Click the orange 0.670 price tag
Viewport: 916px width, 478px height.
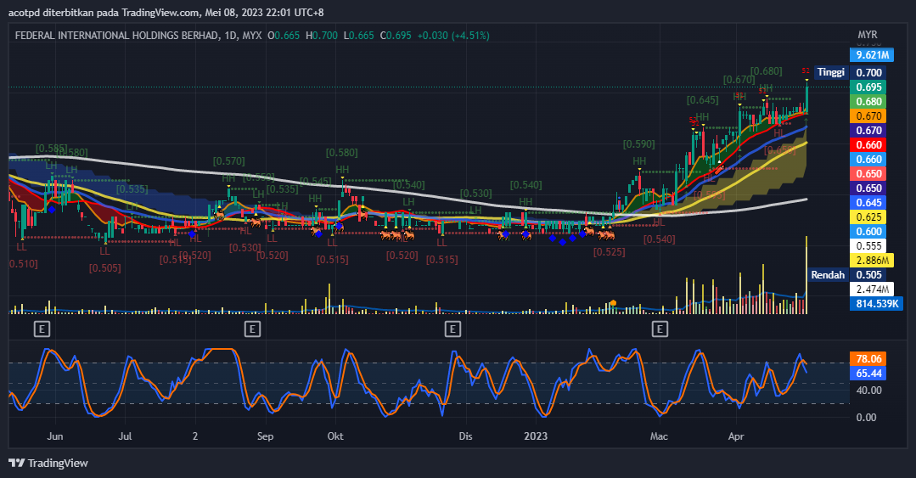[x=868, y=115]
